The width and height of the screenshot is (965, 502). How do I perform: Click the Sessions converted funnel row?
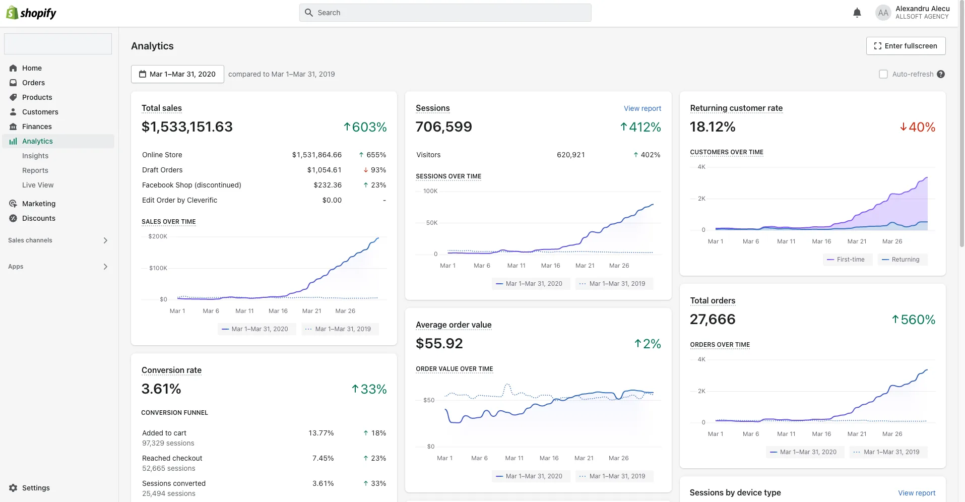[x=264, y=488]
